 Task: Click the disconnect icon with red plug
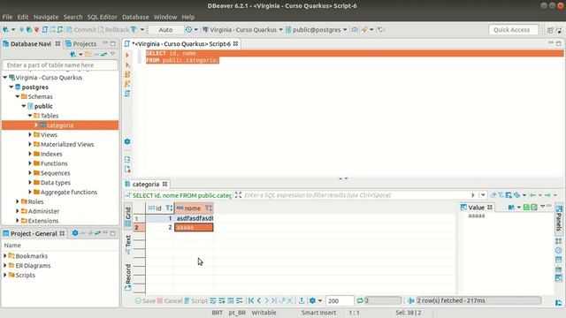coord(37,29)
